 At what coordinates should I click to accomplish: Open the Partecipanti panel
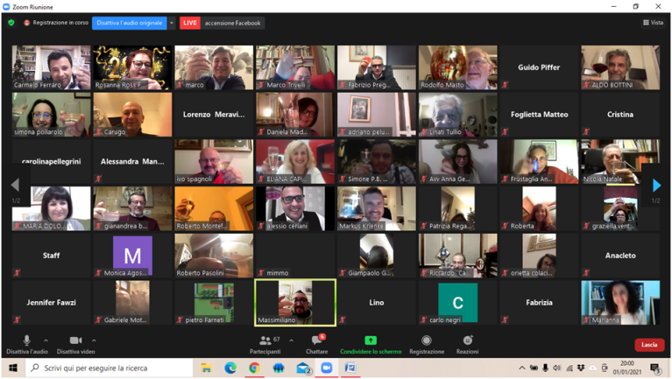[x=265, y=340]
